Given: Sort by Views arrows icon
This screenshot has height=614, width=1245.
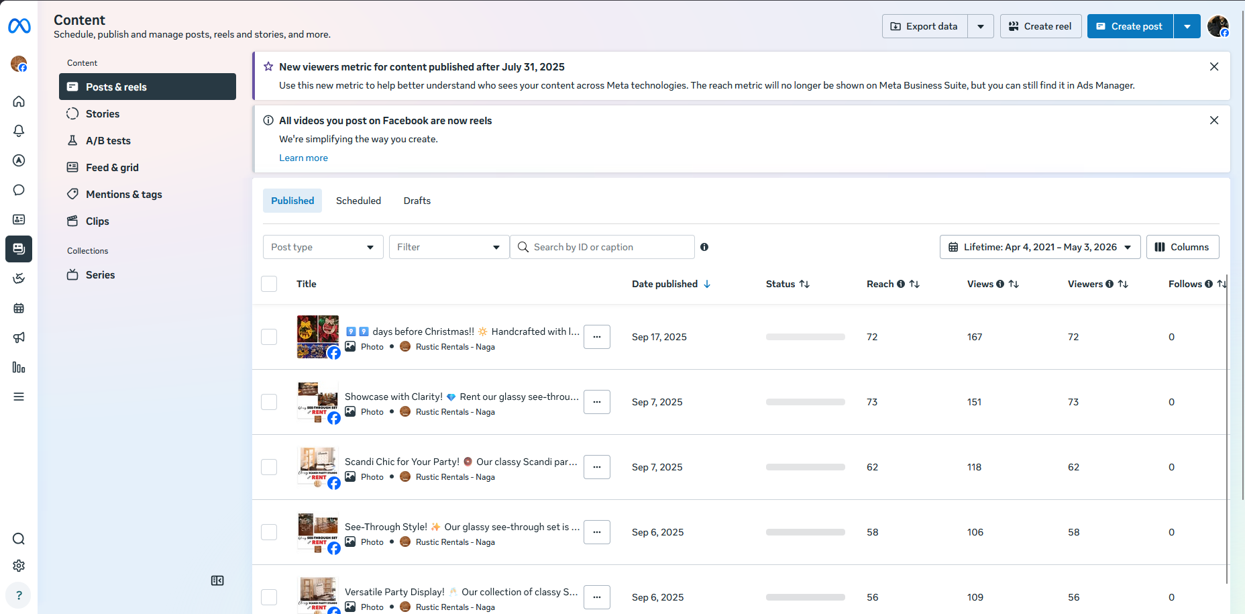Looking at the screenshot, I should (x=1014, y=284).
